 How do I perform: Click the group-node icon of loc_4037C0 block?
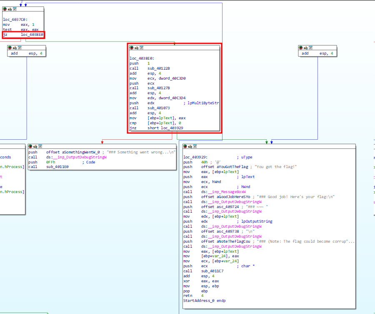pyautogui.click(x=15, y=9)
